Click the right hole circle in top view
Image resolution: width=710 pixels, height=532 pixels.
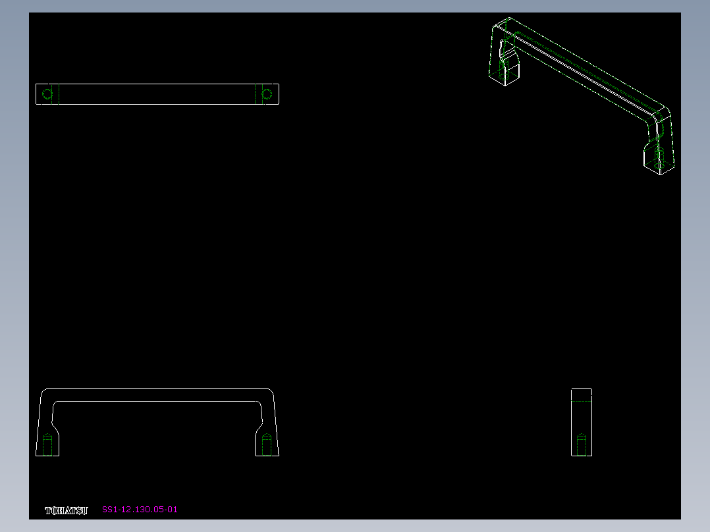pyautogui.click(x=267, y=93)
